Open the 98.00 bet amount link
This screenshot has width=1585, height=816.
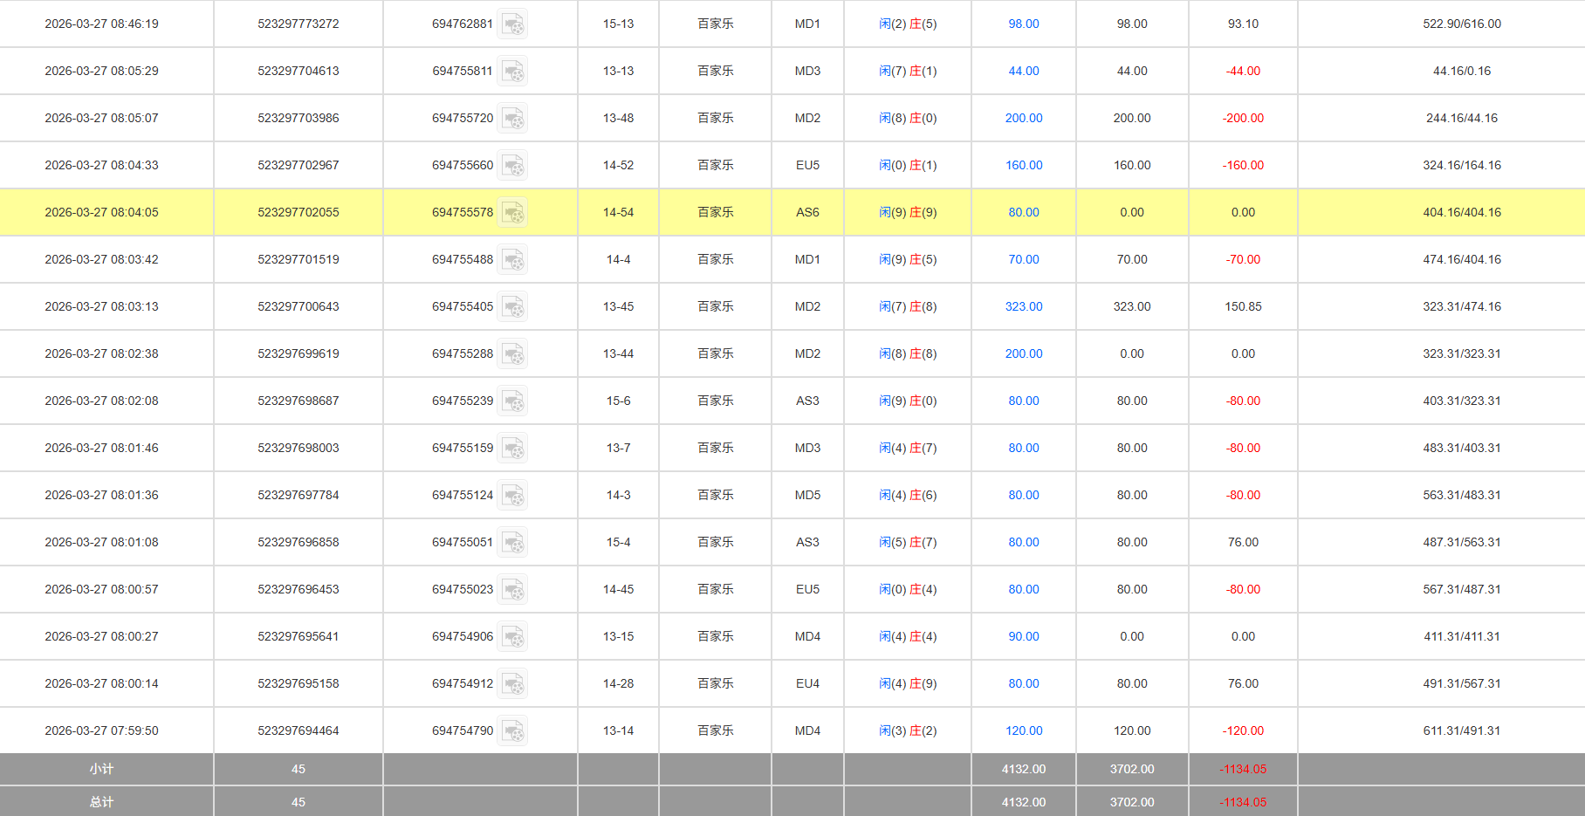tap(1023, 24)
